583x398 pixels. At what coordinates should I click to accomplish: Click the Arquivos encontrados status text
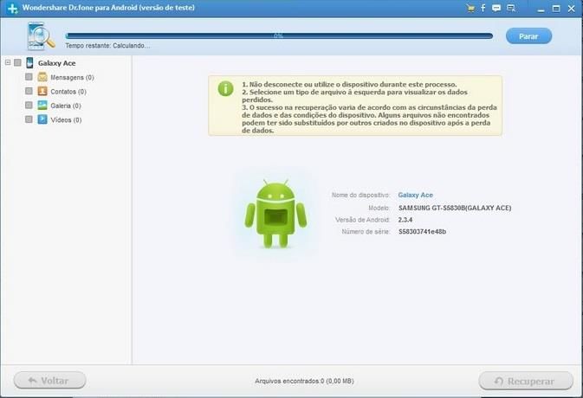(x=305, y=381)
